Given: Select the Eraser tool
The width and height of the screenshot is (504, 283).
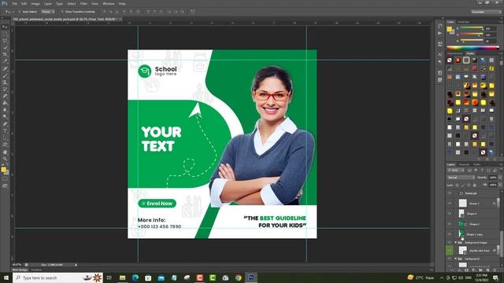Looking at the screenshot, I should pos(5,96).
